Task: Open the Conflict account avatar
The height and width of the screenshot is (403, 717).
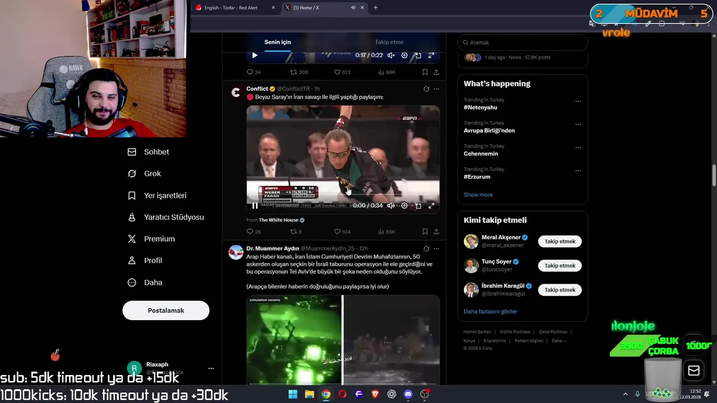Action: coord(236,92)
